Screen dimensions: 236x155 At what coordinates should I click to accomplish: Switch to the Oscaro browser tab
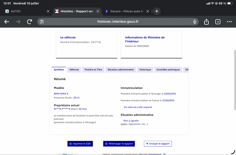click(125, 11)
